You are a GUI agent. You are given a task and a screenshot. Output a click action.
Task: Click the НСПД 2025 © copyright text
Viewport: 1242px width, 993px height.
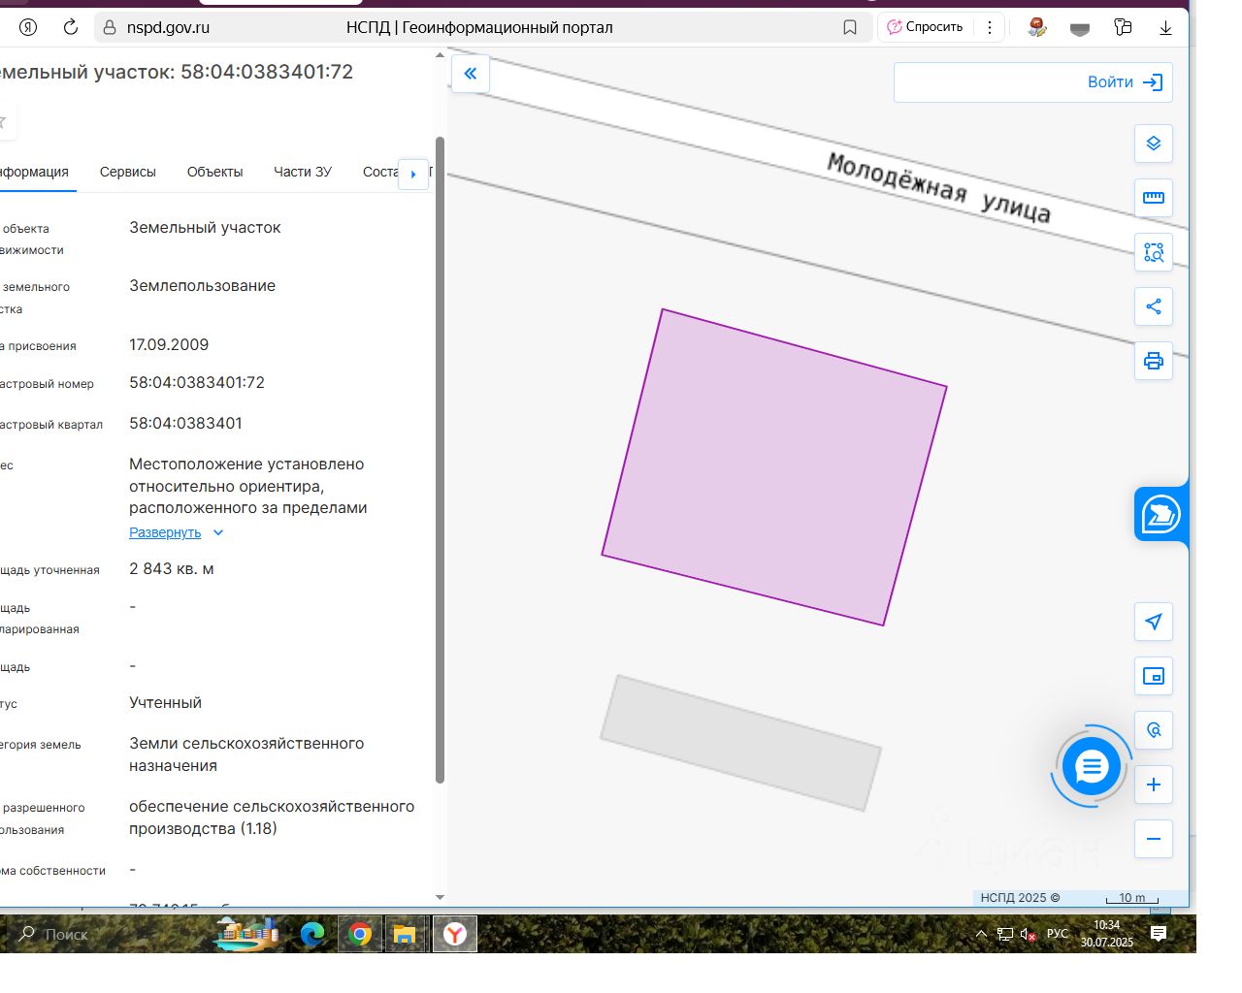[x=1020, y=898]
